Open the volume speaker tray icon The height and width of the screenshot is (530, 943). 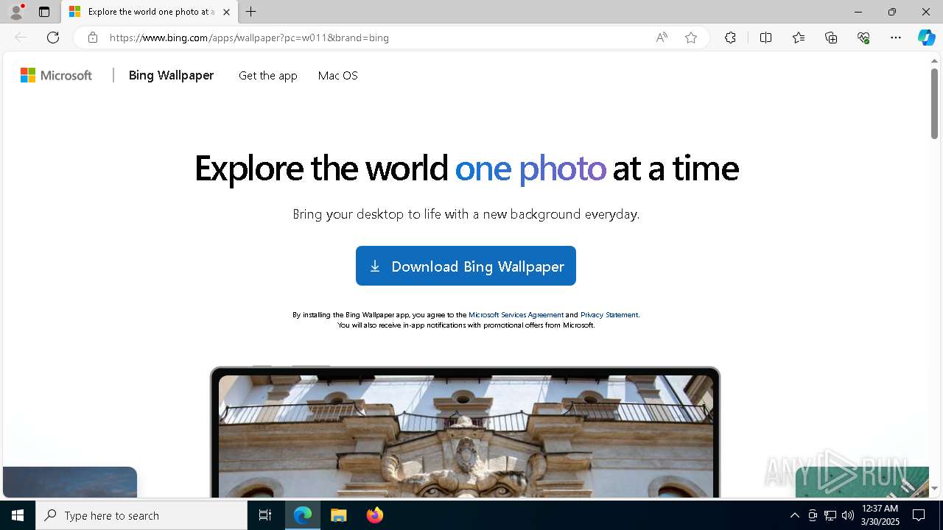coord(848,515)
